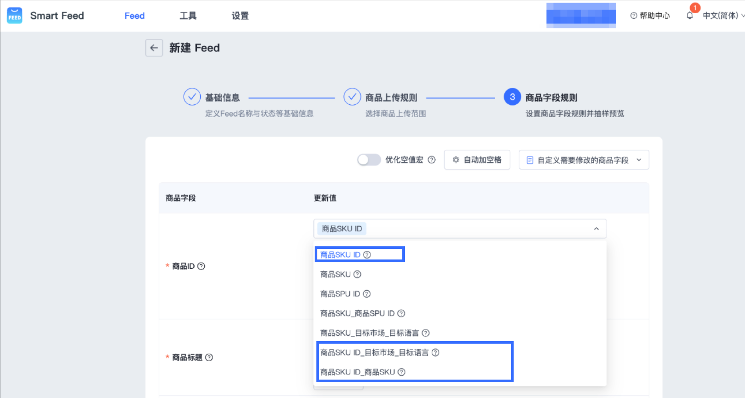Click help icon beside 商品SKU ID option
This screenshot has height=398, width=745.
point(367,255)
